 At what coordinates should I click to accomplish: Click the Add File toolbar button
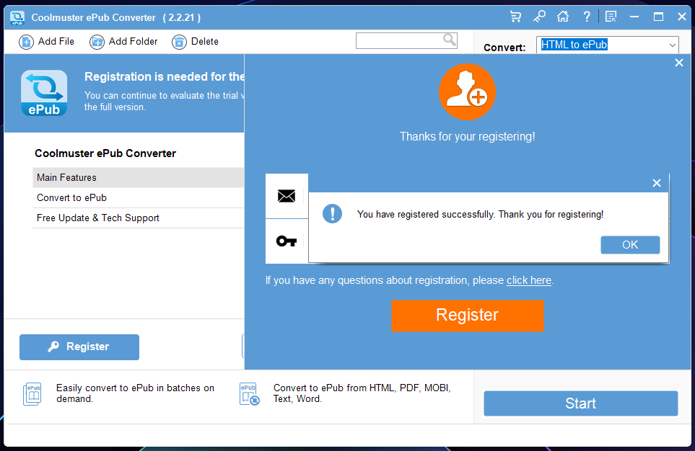[x=47, y=42]
